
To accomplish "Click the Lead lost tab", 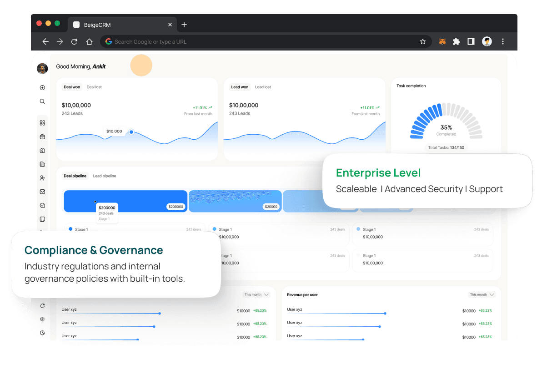I will (x=263, y=87).
